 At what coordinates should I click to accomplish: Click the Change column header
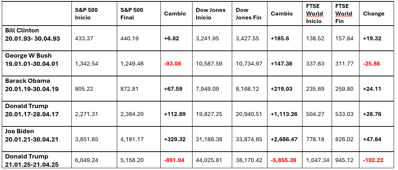click(373, 14)
